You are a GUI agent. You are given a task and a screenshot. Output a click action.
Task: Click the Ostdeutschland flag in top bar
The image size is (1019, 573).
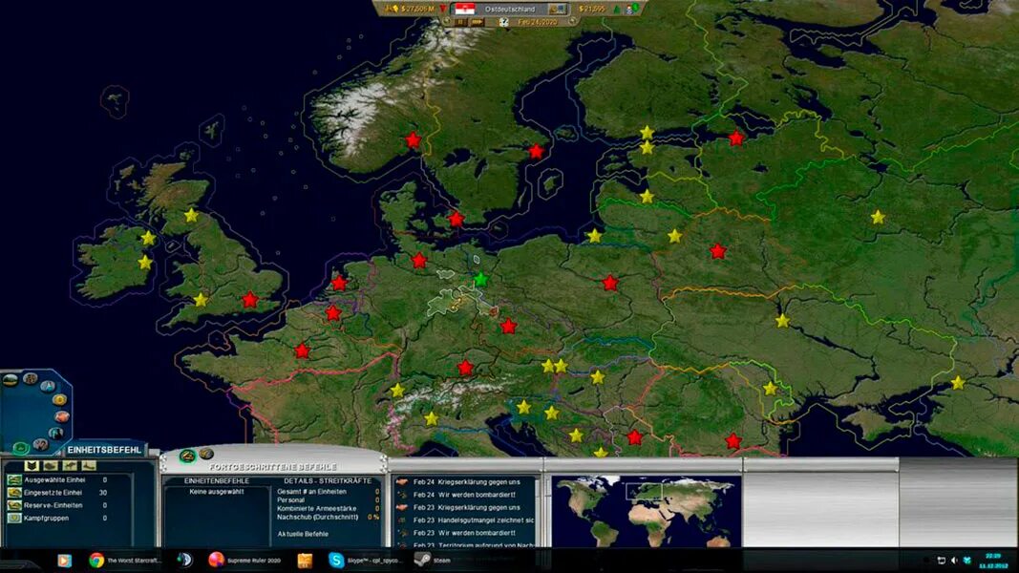[x=465, y=10]
